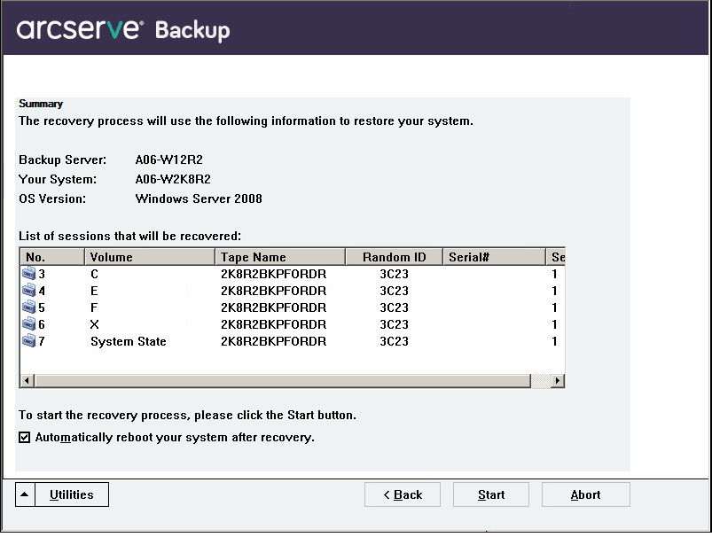Select the System State volume row
Screen dimensions: 712x537
[128, 341]
